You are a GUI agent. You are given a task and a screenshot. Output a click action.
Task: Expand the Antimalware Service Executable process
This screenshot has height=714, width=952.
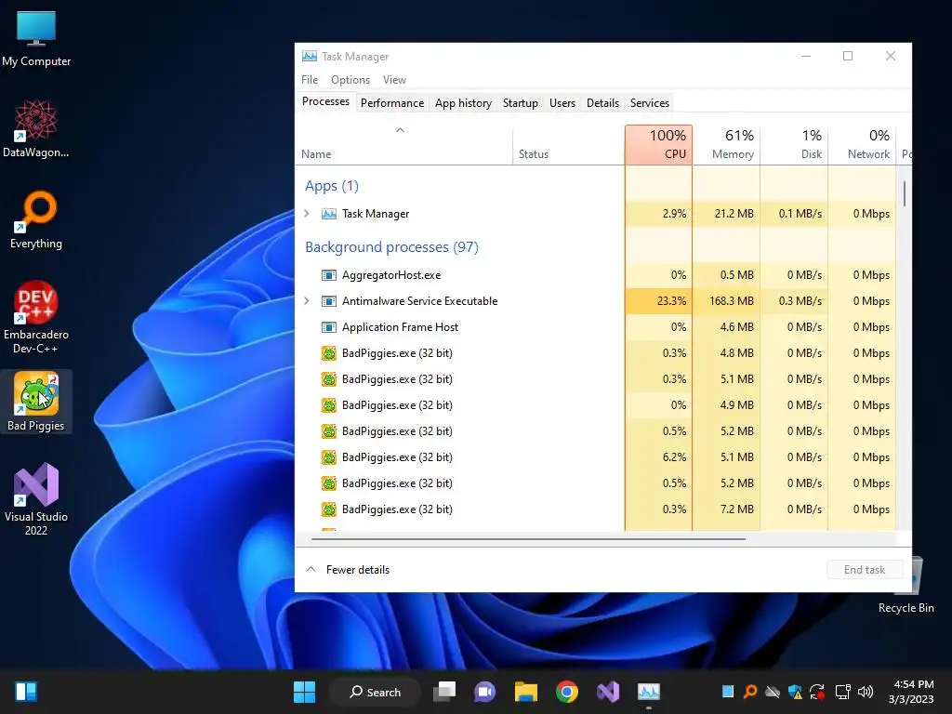[x=307, y=301]
